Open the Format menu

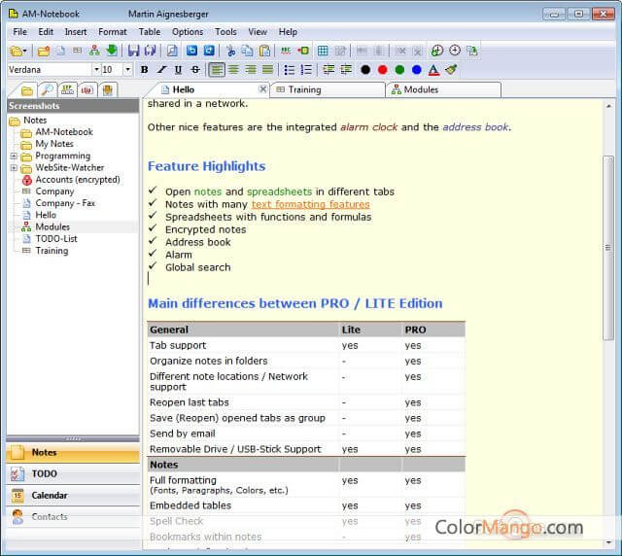[113, 32]
